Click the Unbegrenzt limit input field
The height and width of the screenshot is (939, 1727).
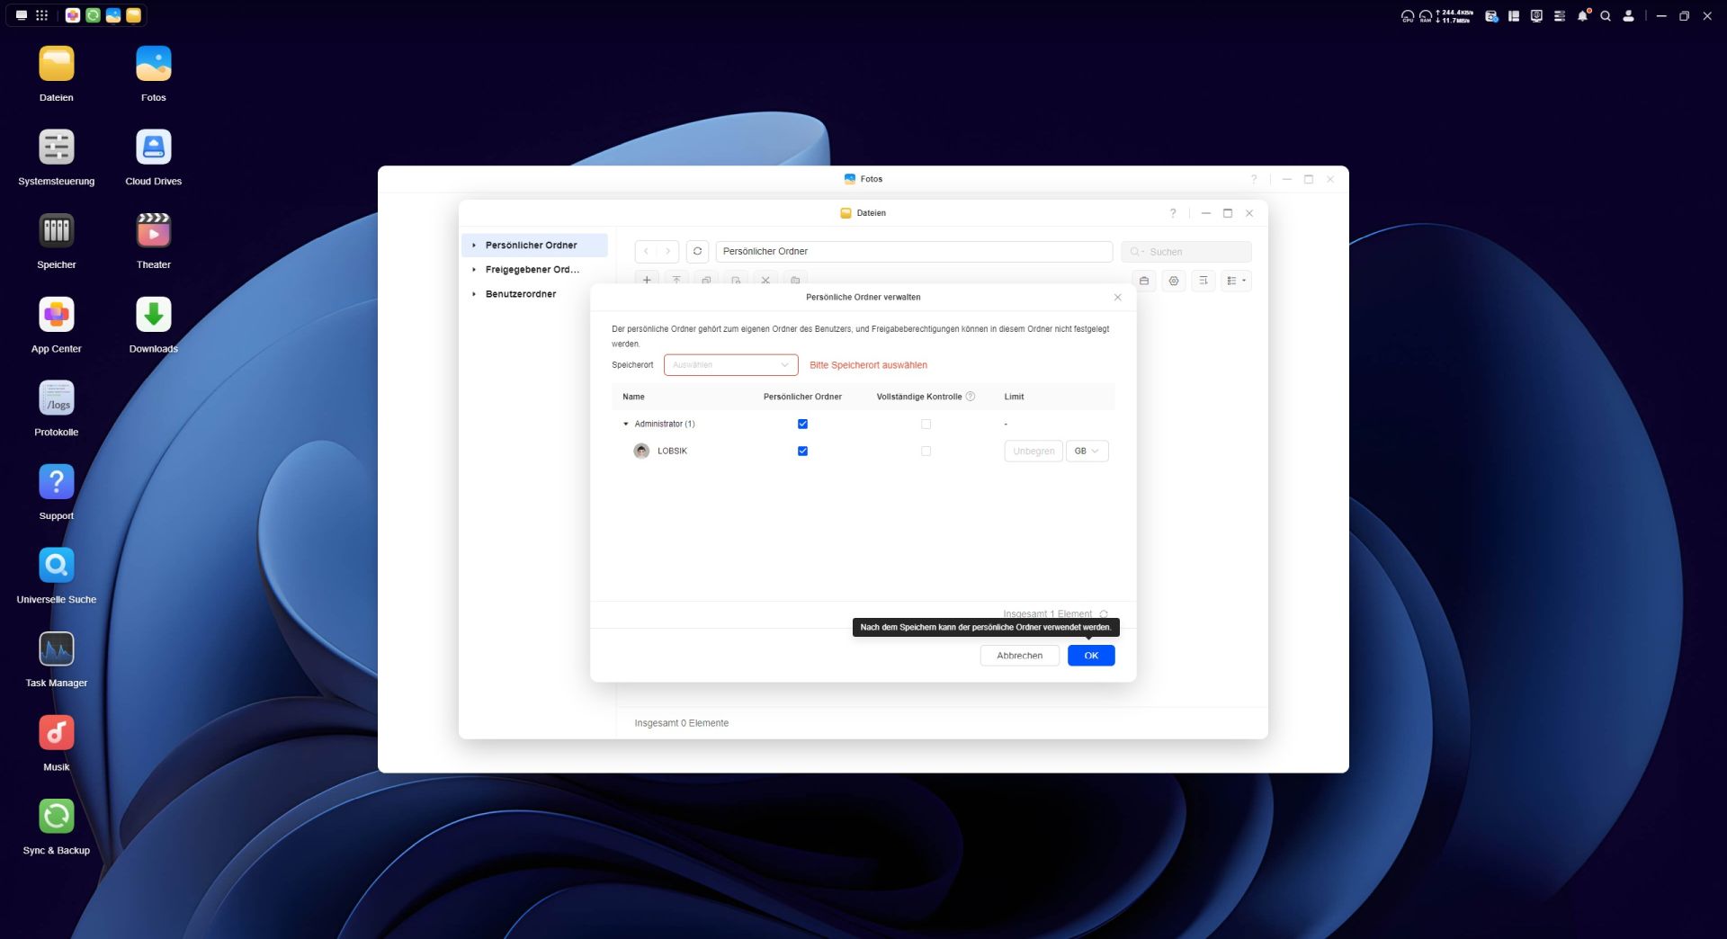coord(1033,452)
